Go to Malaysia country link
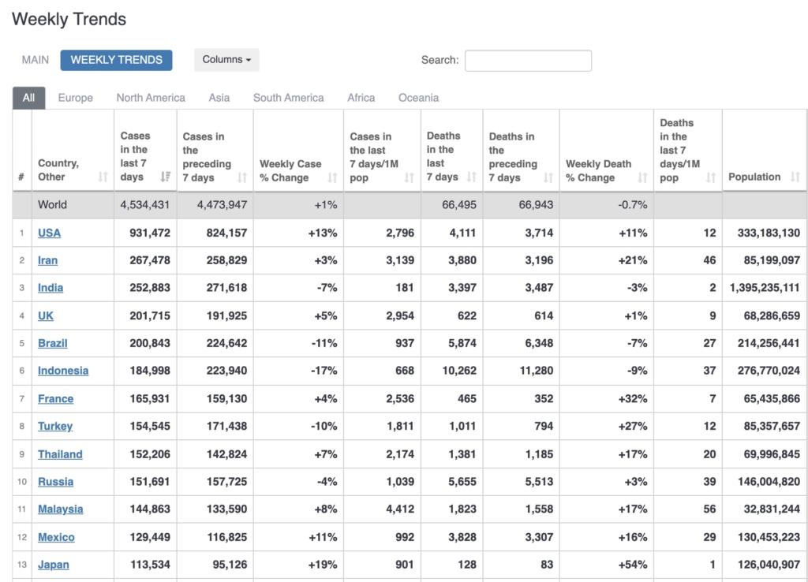808x582 pixels. (x=60, y=509)
